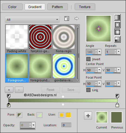Click the Fore color swatch icon
126x133 pixels.
pyautogui.click(x=19, y=115)
